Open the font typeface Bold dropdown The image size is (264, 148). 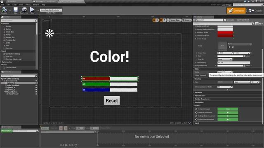242,82
